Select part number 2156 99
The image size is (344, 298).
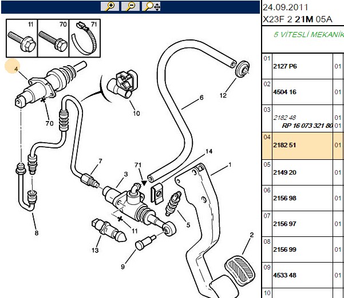click(x=284, y=249)
